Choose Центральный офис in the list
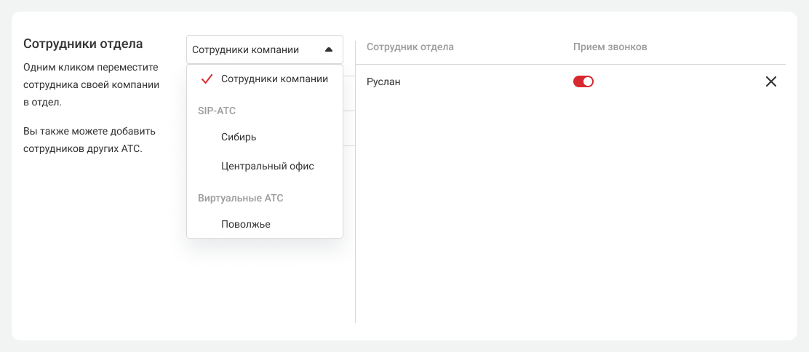Screen dimensions: 809x352 (267, 166)
